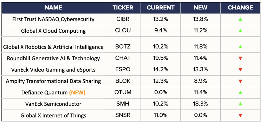The image size is (262, 123).
Task: Click the NEW column header
Action: pyautogui.click(x=200, y=8)
